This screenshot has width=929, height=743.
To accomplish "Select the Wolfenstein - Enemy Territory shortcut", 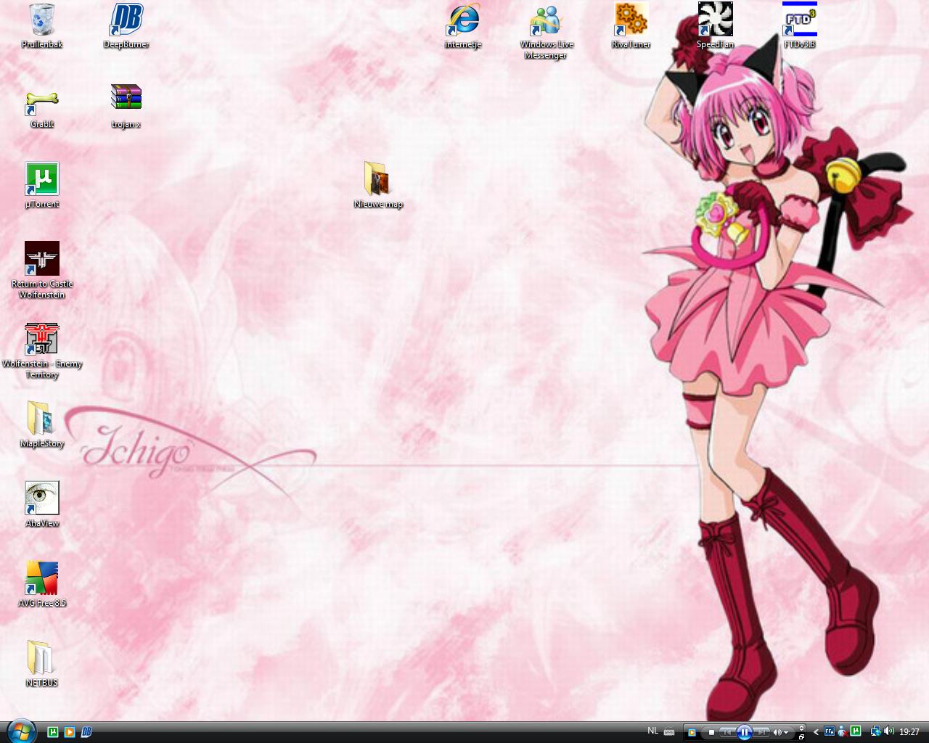I will tap(42, 350).
